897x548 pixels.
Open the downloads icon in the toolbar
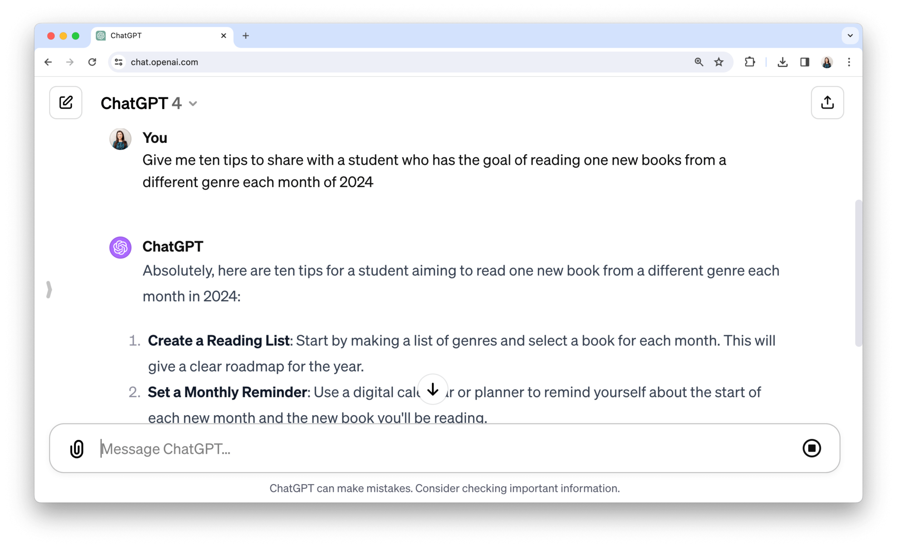point(783,62)
